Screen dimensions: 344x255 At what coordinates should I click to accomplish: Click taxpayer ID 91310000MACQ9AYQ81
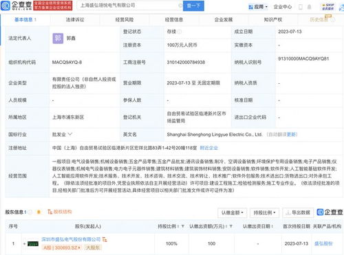pyautogui.click(x=303, y=58)
